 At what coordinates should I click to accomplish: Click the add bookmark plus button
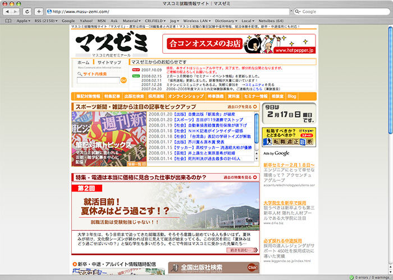click(x=39, y=12)
